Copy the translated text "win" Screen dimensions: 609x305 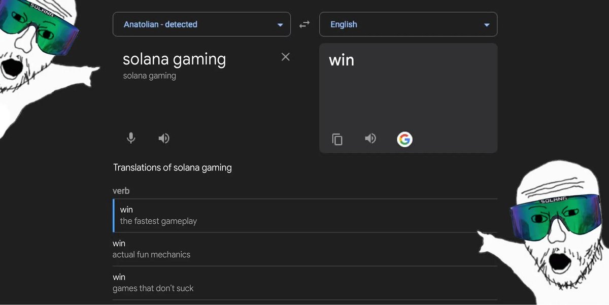(x=337, y=139)
